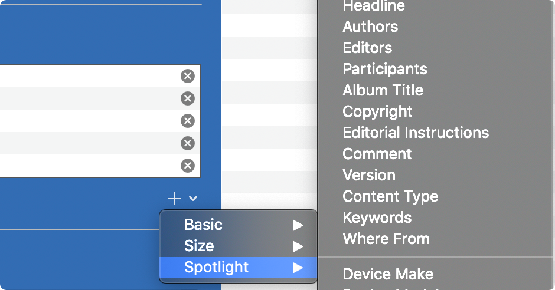Choose Where From in the submenu
Image resolution: width=555 pixels, height=290 pixels.
click(x=386, y=239)
